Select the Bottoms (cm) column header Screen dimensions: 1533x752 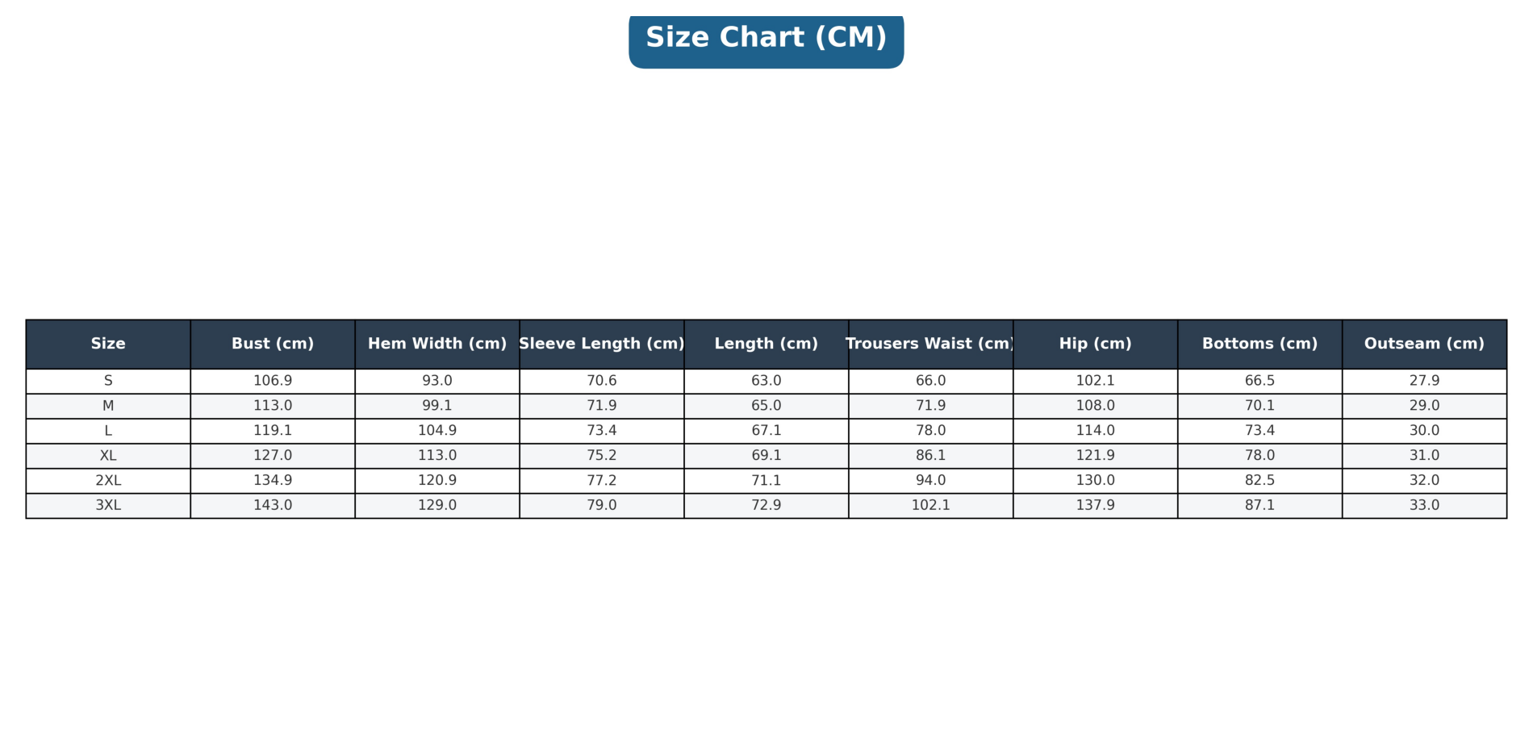[x=1259, y=344]
